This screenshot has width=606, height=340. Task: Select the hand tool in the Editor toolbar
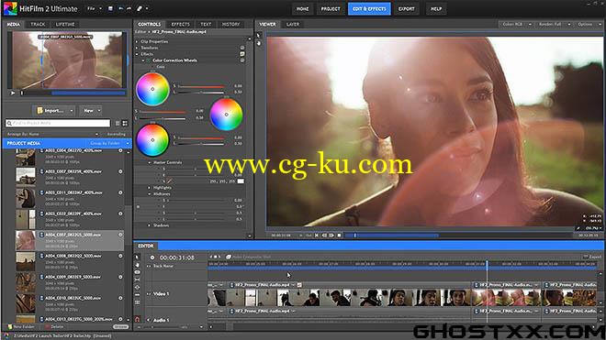137,265
